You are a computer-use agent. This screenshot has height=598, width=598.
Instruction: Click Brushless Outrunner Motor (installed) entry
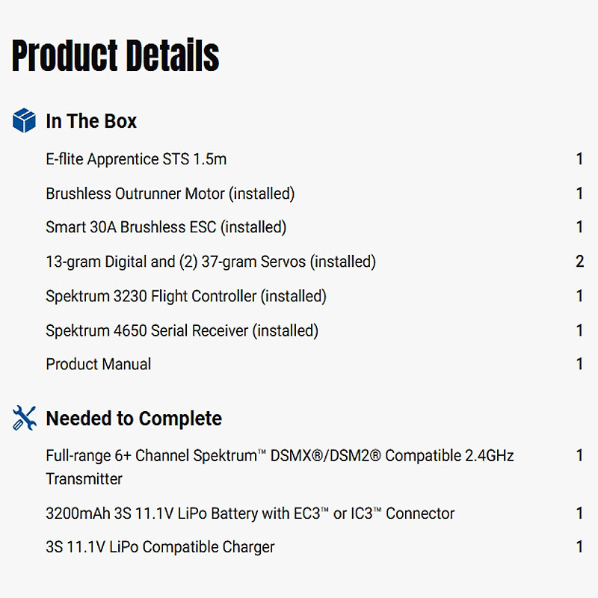(x=170, y=194)
